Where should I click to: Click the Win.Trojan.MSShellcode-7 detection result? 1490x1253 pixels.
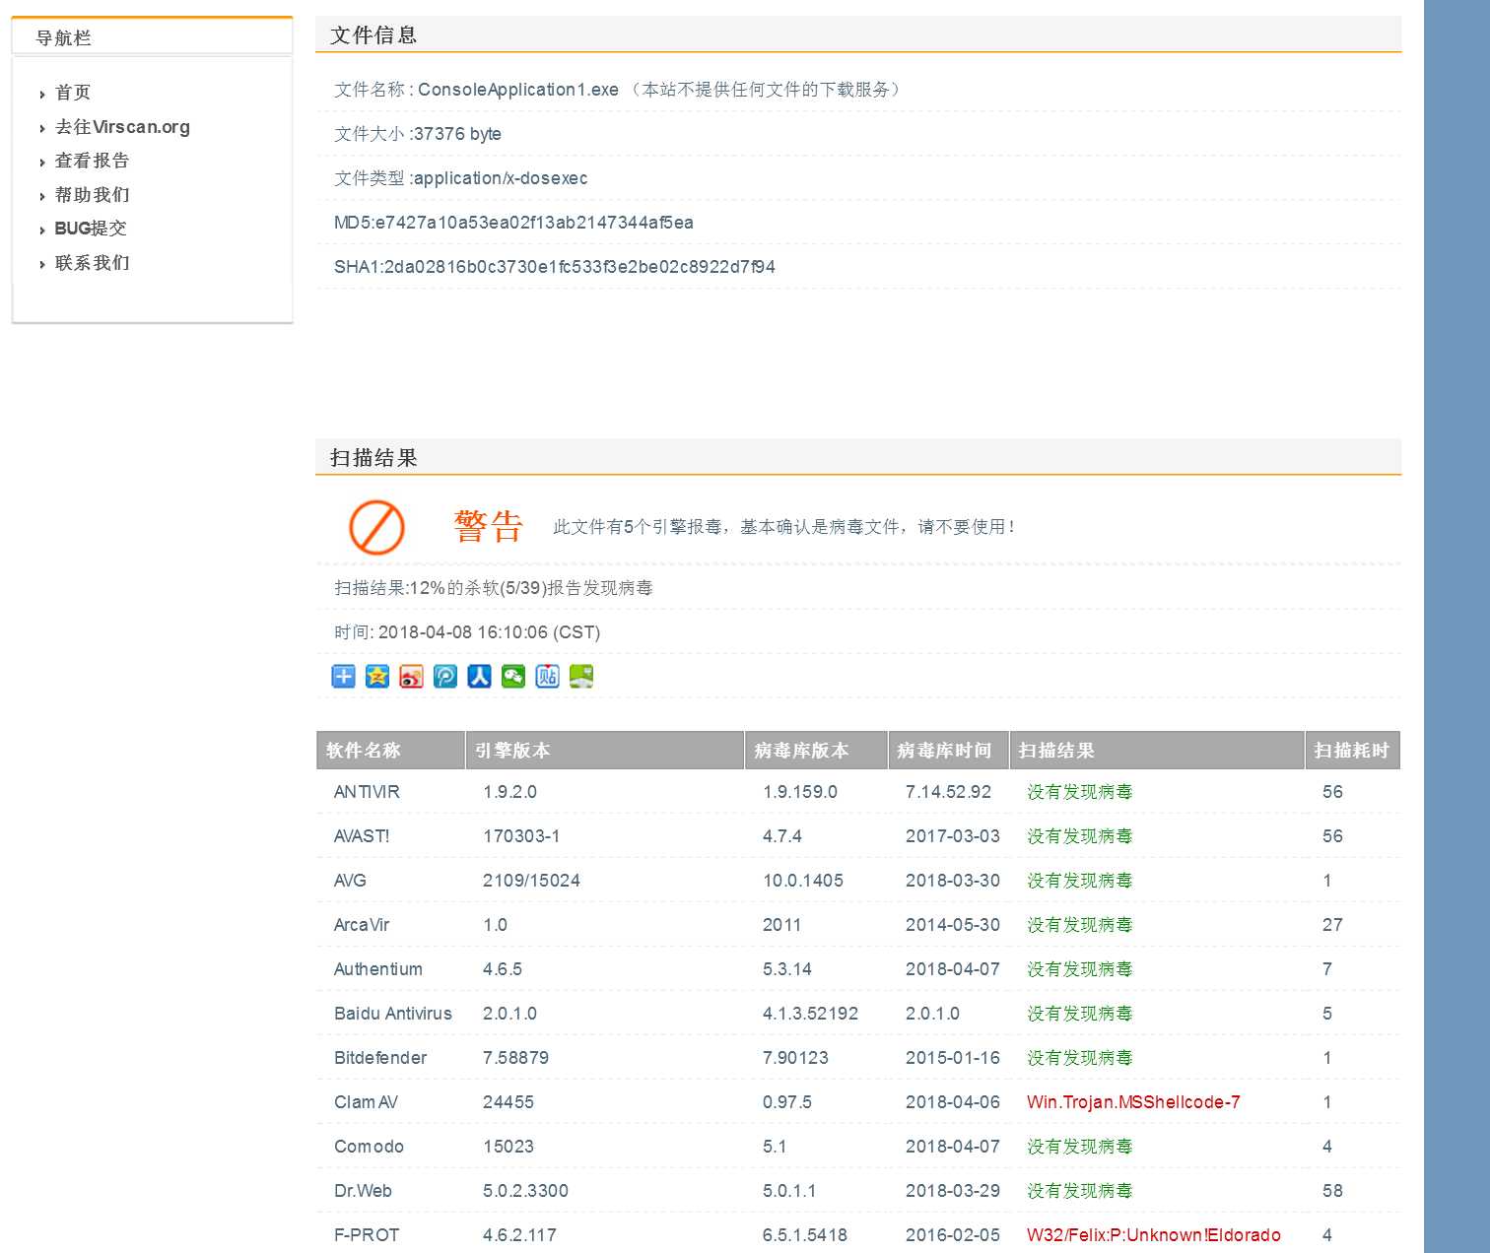(1133, 1102)
